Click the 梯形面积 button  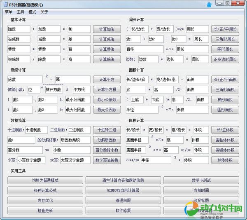tap(225, 100)
